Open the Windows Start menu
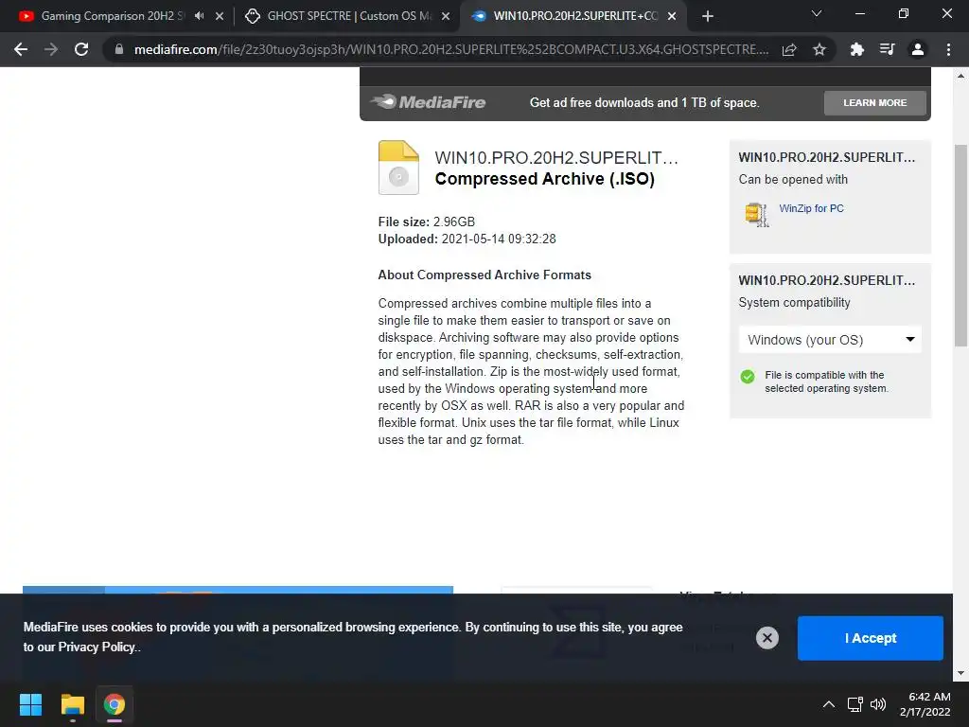969x727 pixels. click(x=30, y=704)
